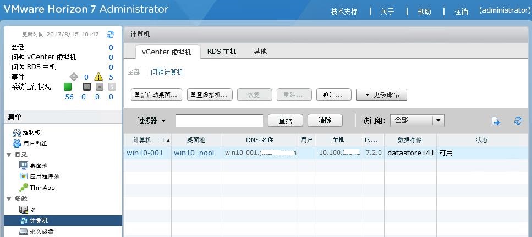Open ThinApp in the inventory
This screenshot has width=532, height=237.
pyautogui.click(x=37, y=188)
